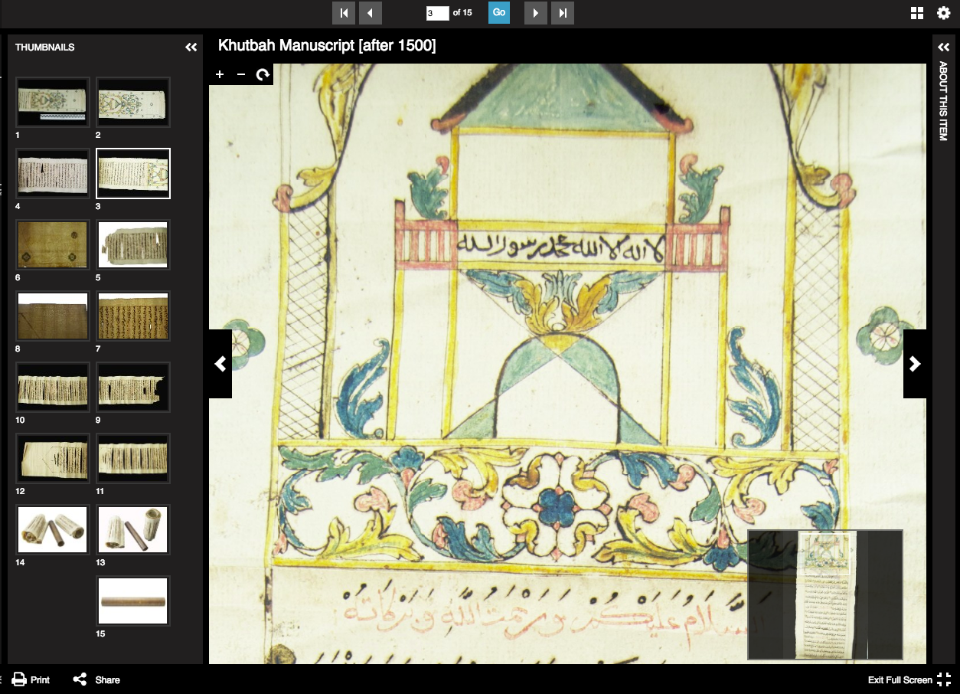The image size is (960, 694).
Task: Open thumbnail 4
Action: point(53,173)
